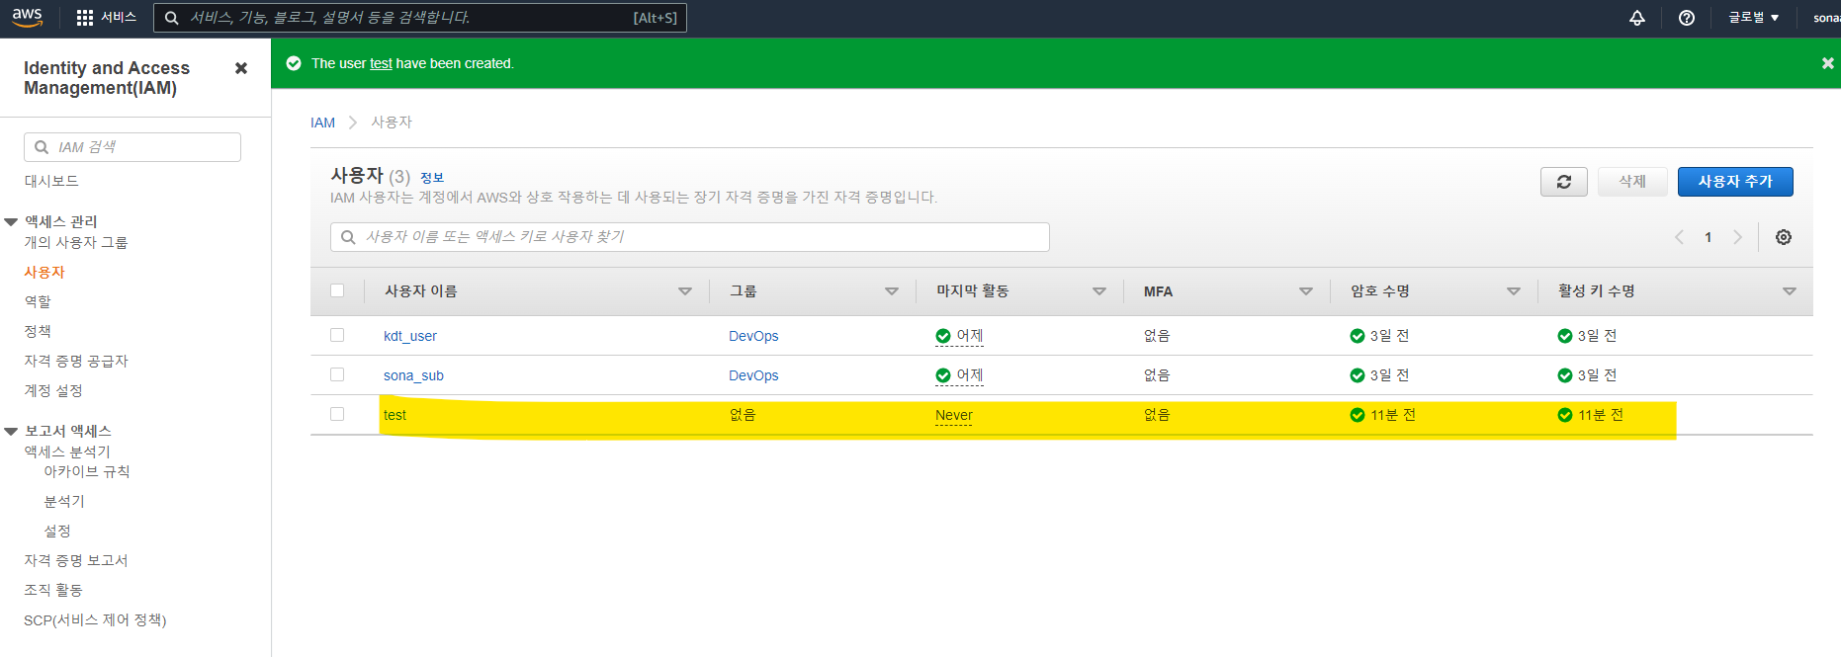The image size is (1841, 657).
Task: Open 대시보드 in sidebar
Action: tap(51, 181)
